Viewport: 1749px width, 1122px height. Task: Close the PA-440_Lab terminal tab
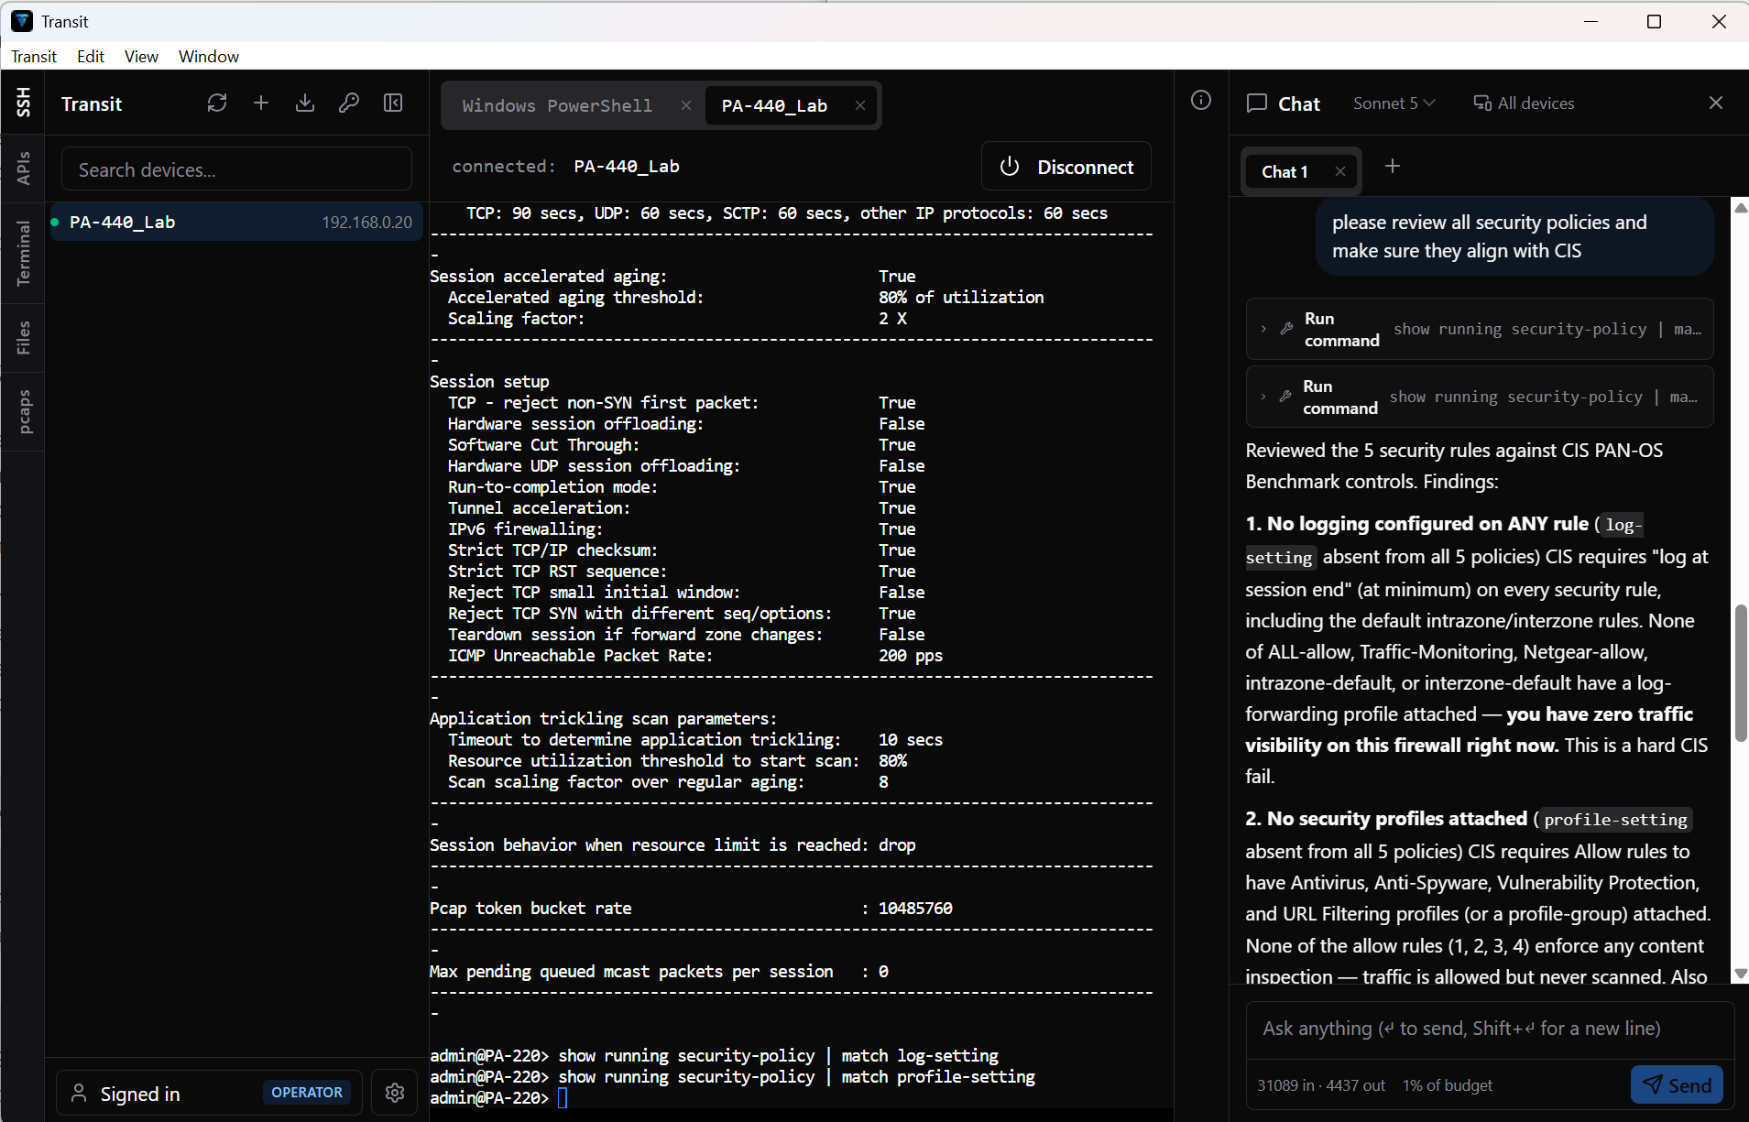[x=860, y=105]
